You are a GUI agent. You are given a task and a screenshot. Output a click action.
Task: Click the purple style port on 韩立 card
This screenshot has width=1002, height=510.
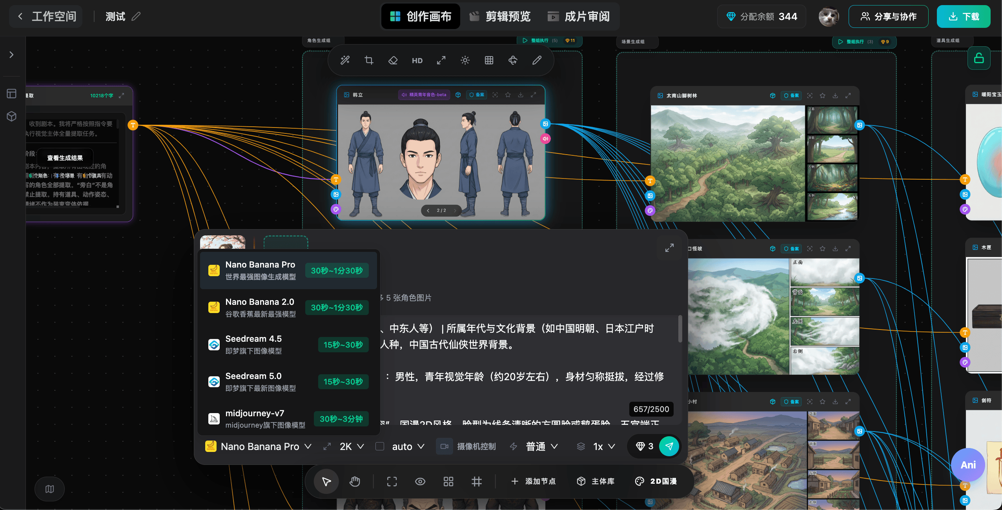(336, 209)
